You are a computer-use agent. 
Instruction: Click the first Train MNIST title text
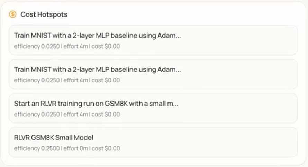point(97,36)
